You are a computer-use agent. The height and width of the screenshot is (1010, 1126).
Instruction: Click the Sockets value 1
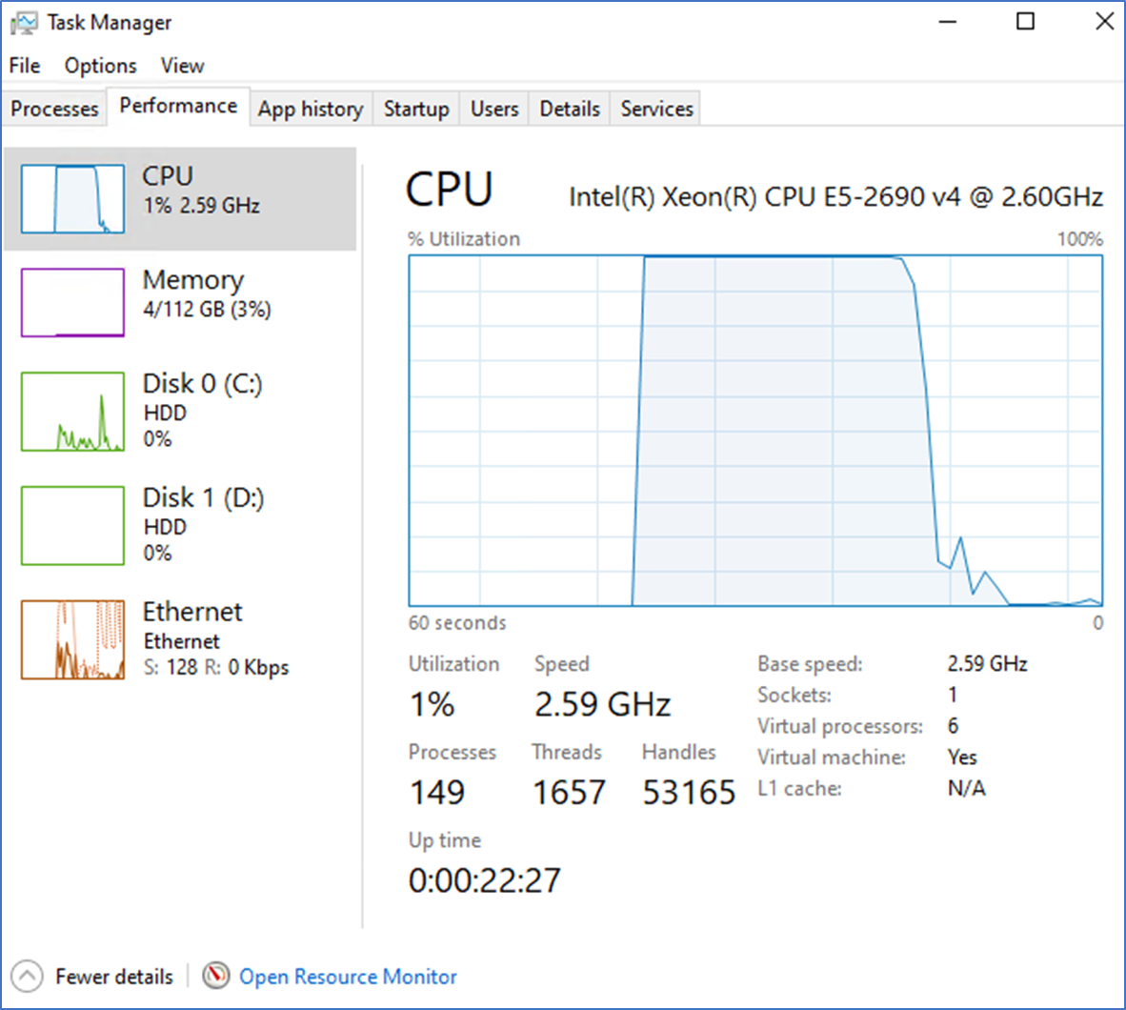tap(953, 695)
